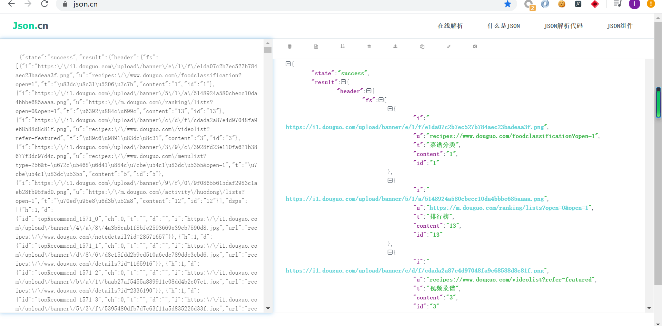Click the compress arrows icon in JSON toolbar
Viewport: 662px width, 326px height.
(449, 47)
